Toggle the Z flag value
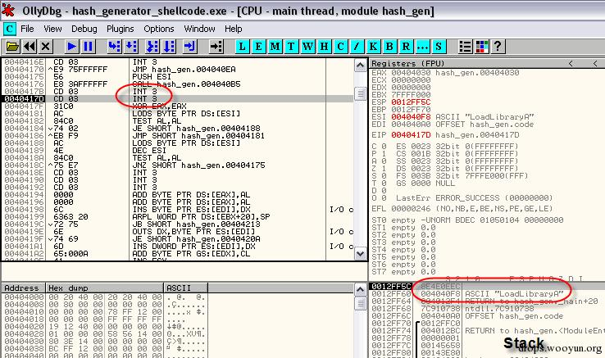This screenshot has height=358, width=605. coord(384,168)
